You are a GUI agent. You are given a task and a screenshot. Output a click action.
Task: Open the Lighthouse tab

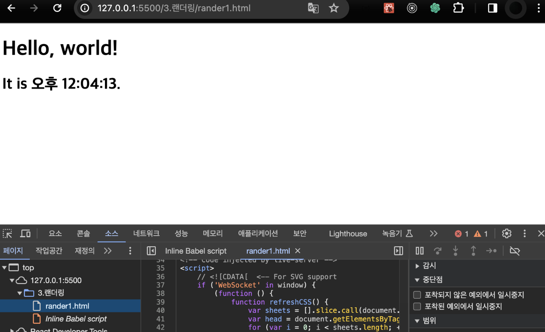(348, 234)
